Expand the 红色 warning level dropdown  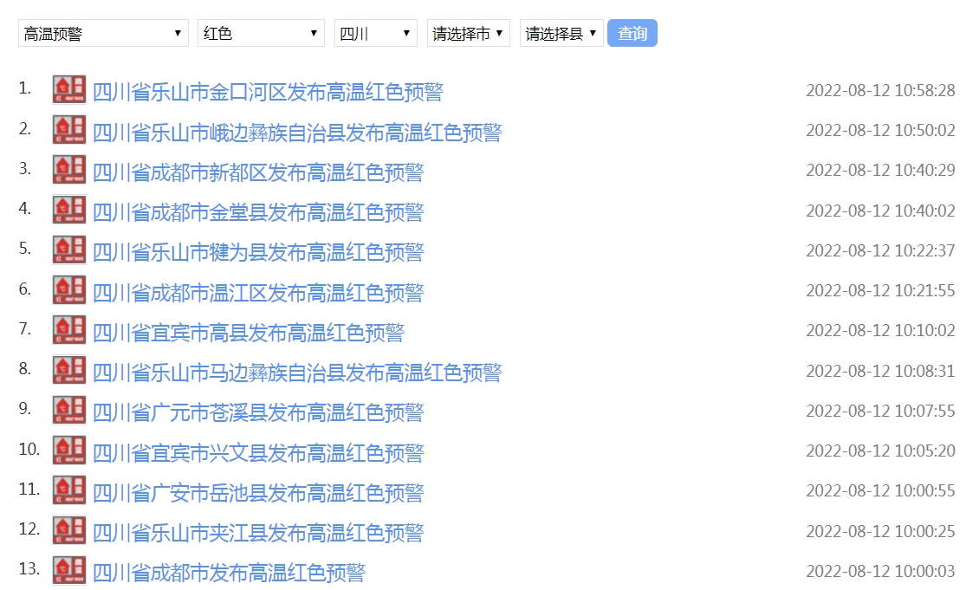pos(261,34)
